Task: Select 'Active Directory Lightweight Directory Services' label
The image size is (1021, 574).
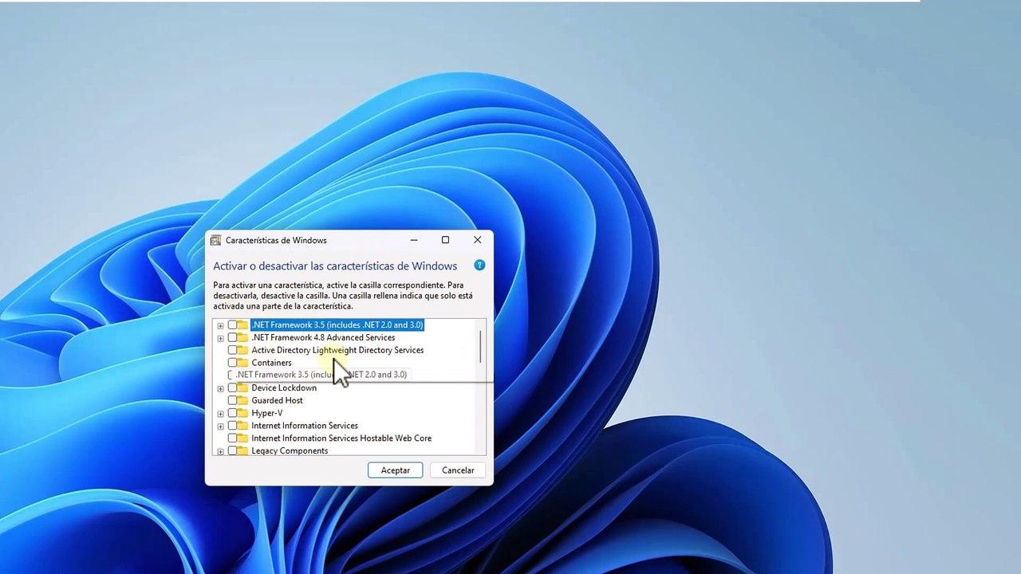Action: (x=337, y=350)
